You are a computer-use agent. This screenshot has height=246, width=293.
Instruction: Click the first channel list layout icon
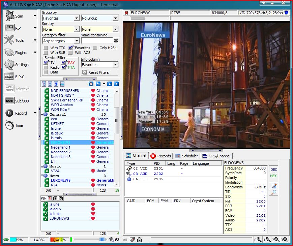click(x=44, y=84)
